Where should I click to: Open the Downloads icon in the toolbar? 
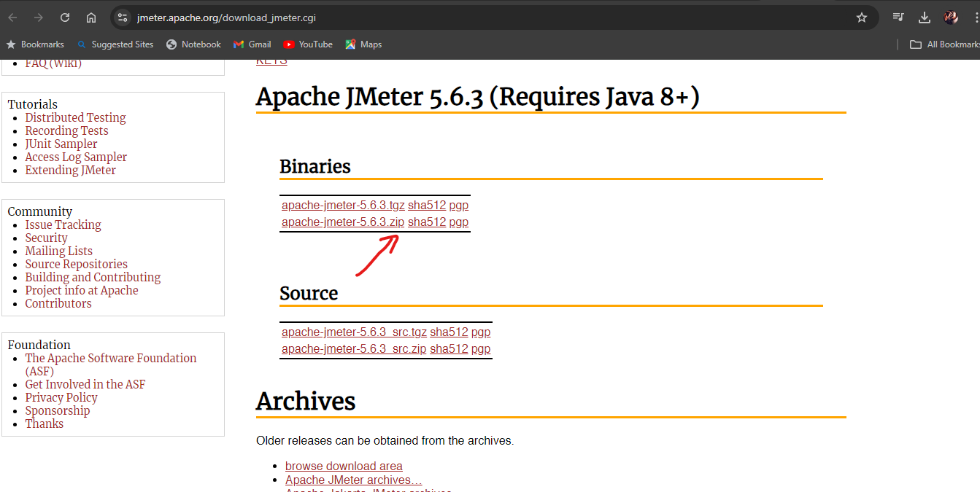point(924,16)
